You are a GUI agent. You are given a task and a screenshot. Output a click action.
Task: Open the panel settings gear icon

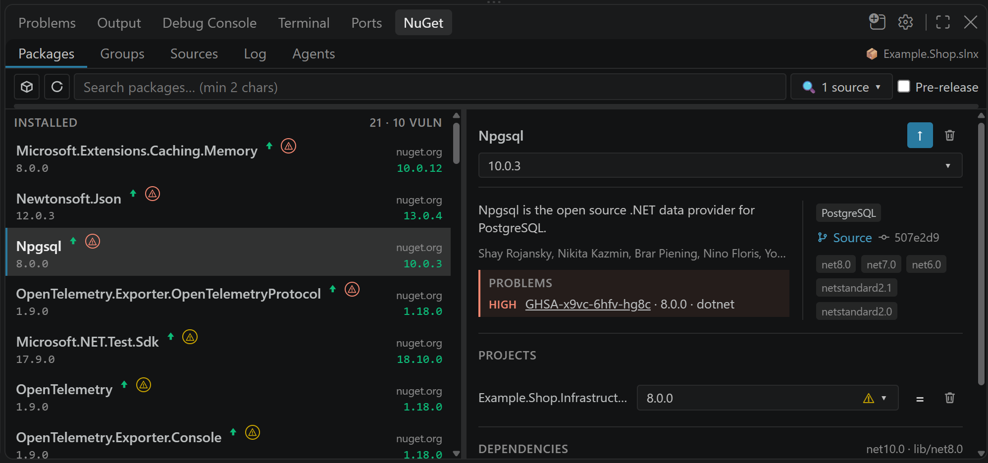(905, 22)
